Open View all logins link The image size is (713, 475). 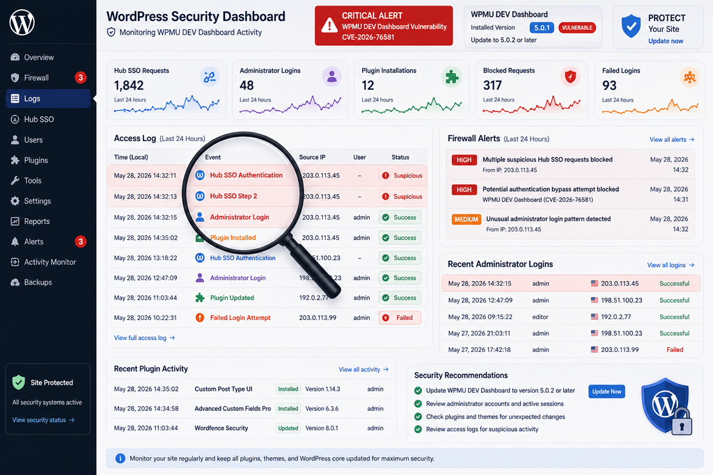671,265
